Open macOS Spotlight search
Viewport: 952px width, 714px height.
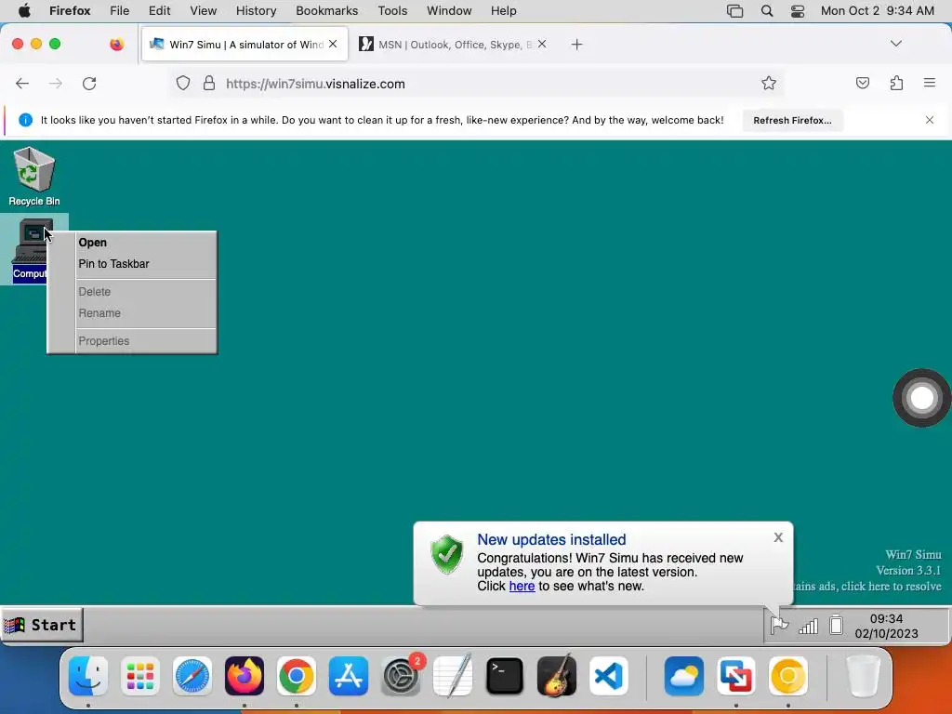point(767,11)
